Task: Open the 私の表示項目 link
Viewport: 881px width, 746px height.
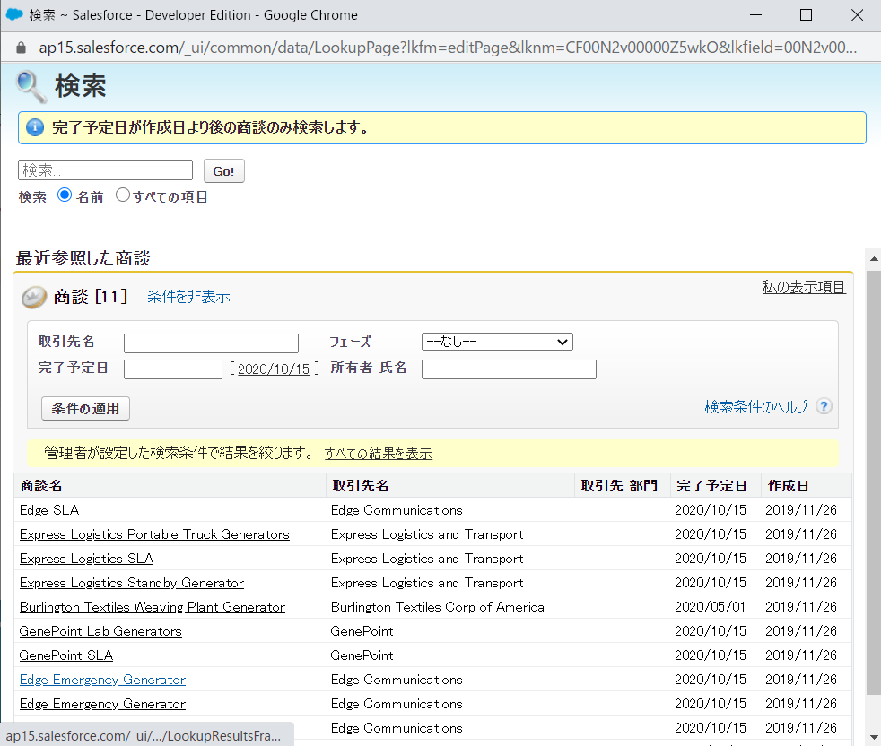Action: tap(804, 287)
